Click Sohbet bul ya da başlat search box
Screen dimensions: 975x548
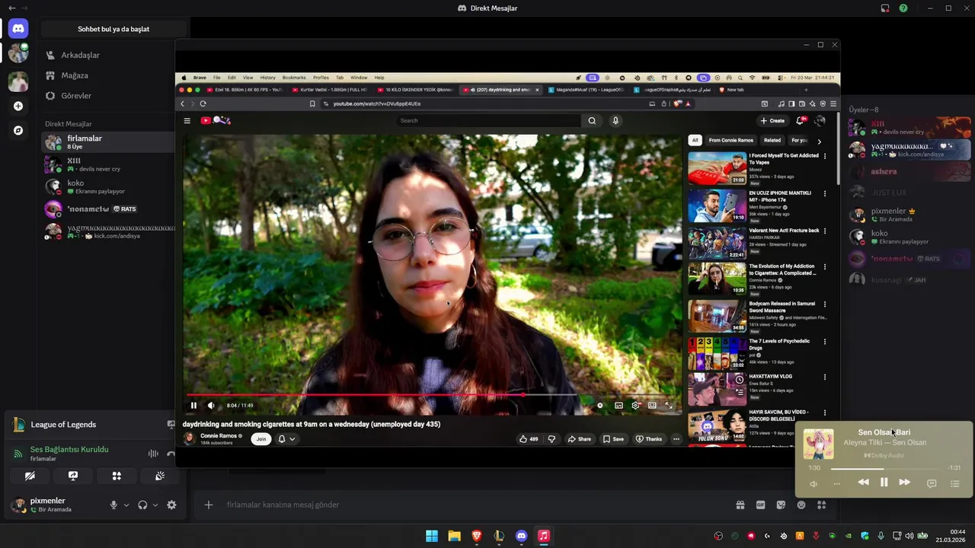[113, 29]
